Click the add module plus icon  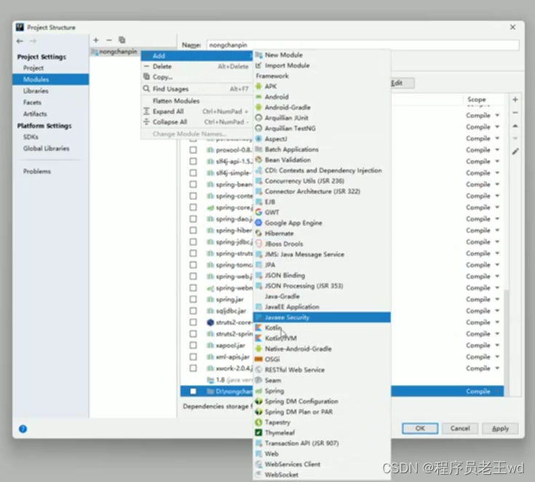[x=96, y=40]
